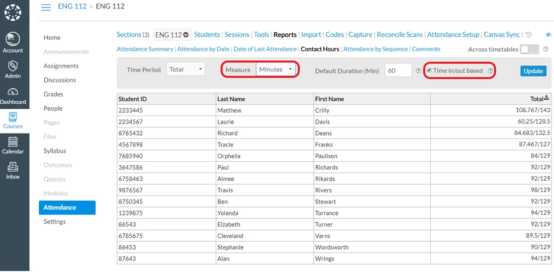Click the history/undo icon after Canvas Sync
Viewport: 554px width, 272px height.
tap(528, 35)
